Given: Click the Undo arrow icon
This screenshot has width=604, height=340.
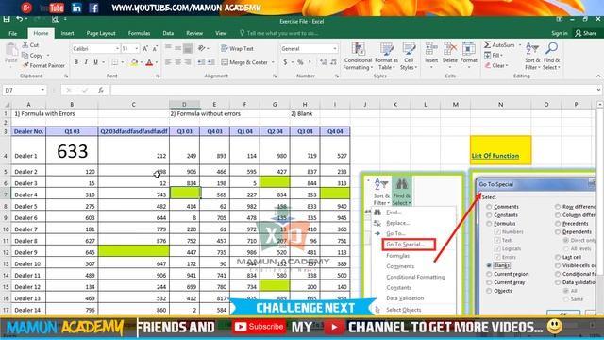Looking at the screenshot, I should pos(19,19).
